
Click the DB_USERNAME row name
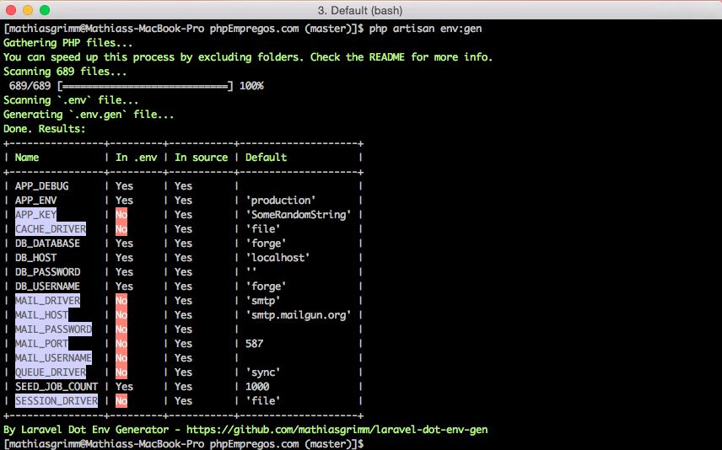pos(47,287)
